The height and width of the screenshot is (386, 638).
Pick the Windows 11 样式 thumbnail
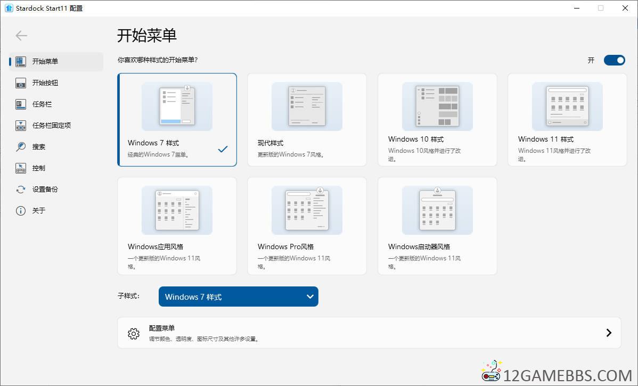(x=567, y=106)
